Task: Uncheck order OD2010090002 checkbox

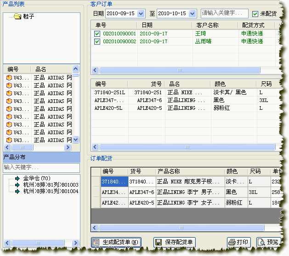Action: tap(97, 41)
